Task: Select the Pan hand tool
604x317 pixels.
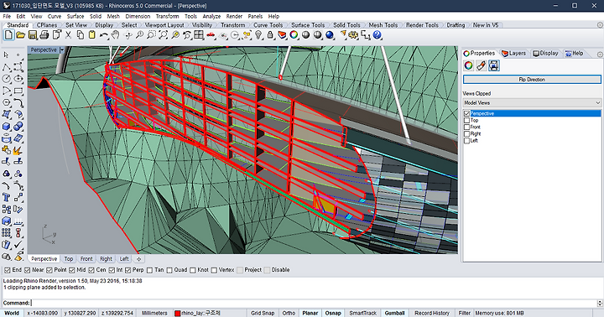Action: pyautogui.click(x=115, y=35)
